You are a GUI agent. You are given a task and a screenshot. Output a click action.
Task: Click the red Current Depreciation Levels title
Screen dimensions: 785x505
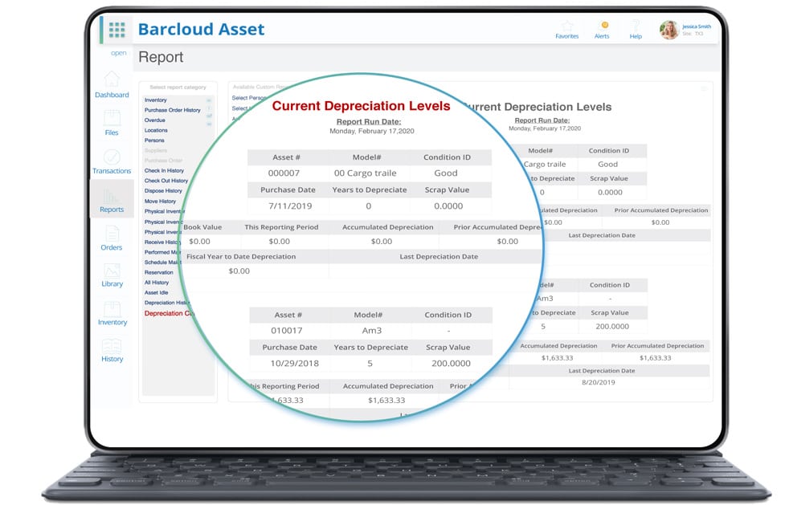(361, 106)
